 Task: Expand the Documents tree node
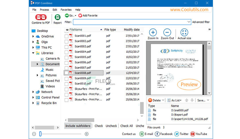(37, 64)
